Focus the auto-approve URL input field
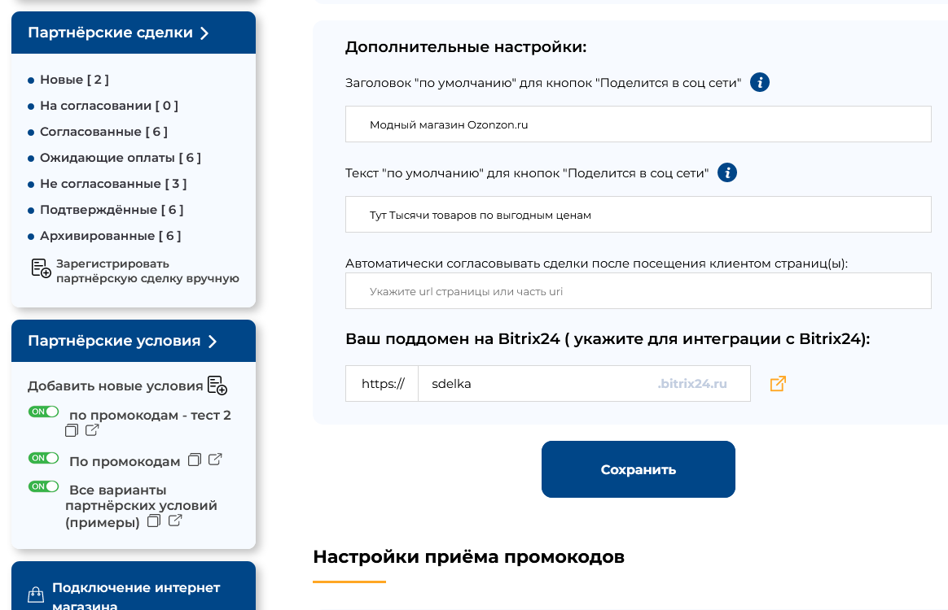 (x=638, y=291)
